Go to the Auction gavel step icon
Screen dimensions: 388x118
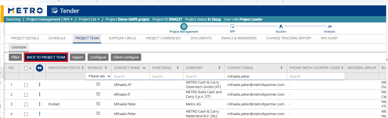(281, 26)
